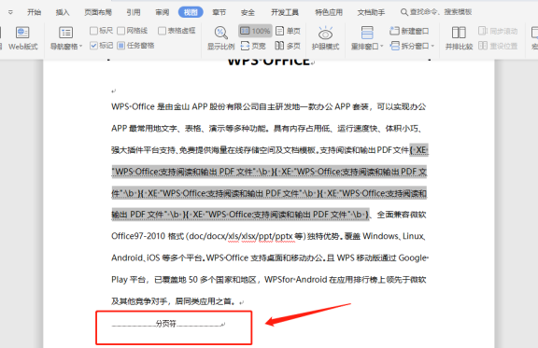Image resolution: width=538 pixels, height=348 pixels.
Task: Select 单页 single page view
Action: 289,31
